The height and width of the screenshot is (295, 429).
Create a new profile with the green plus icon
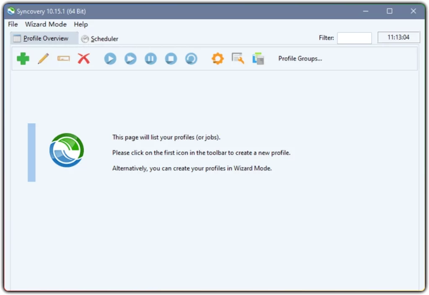tap(23, 58)
